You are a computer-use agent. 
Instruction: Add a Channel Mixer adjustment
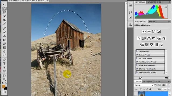tap(164, 38)
